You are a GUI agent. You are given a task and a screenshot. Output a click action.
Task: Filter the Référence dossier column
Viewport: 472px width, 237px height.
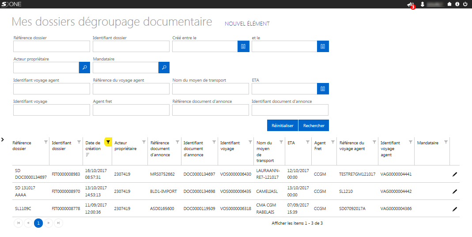pos(46,142)
